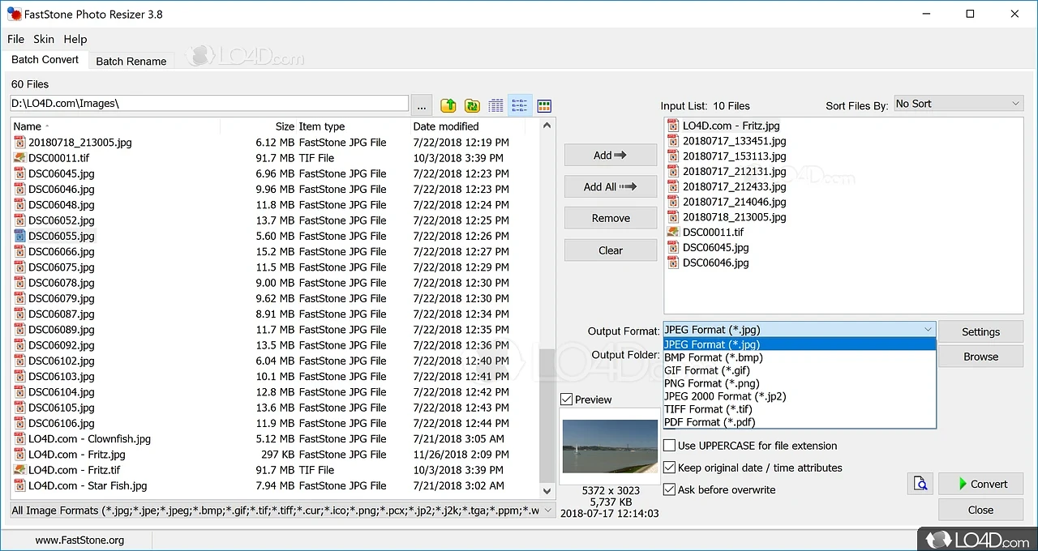Click icon of 20180717_214046.jpg in input list
This screenshot has width=1038, height=551.
click(673, 202)
